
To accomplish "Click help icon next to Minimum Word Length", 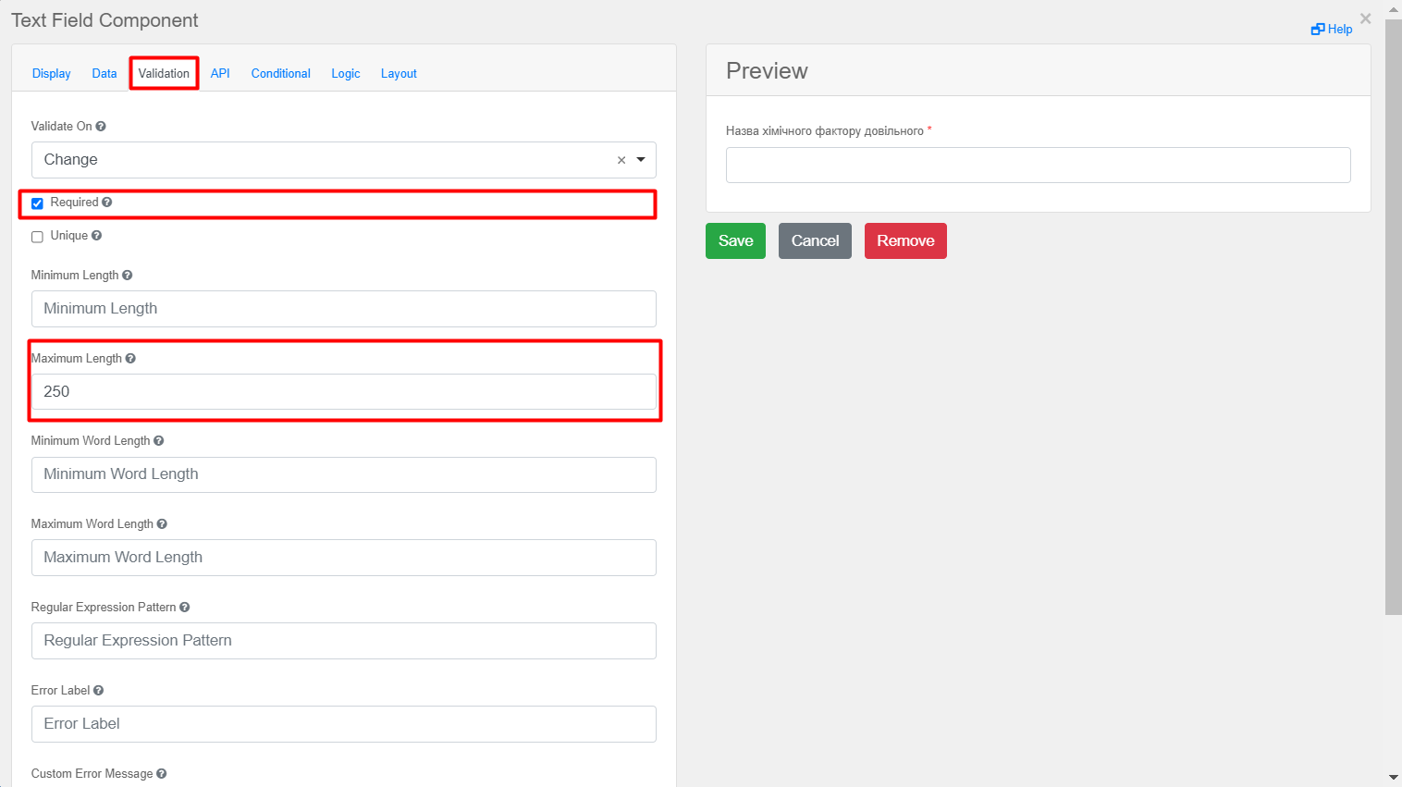I will 159,441.
